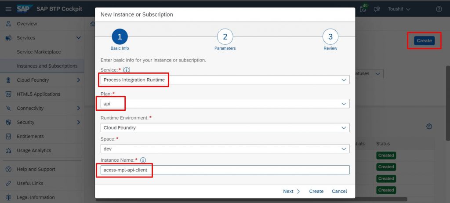The height and width of the screenshot is (203, 450).
Task: Click the SAP logo
Action: point(24,9)
